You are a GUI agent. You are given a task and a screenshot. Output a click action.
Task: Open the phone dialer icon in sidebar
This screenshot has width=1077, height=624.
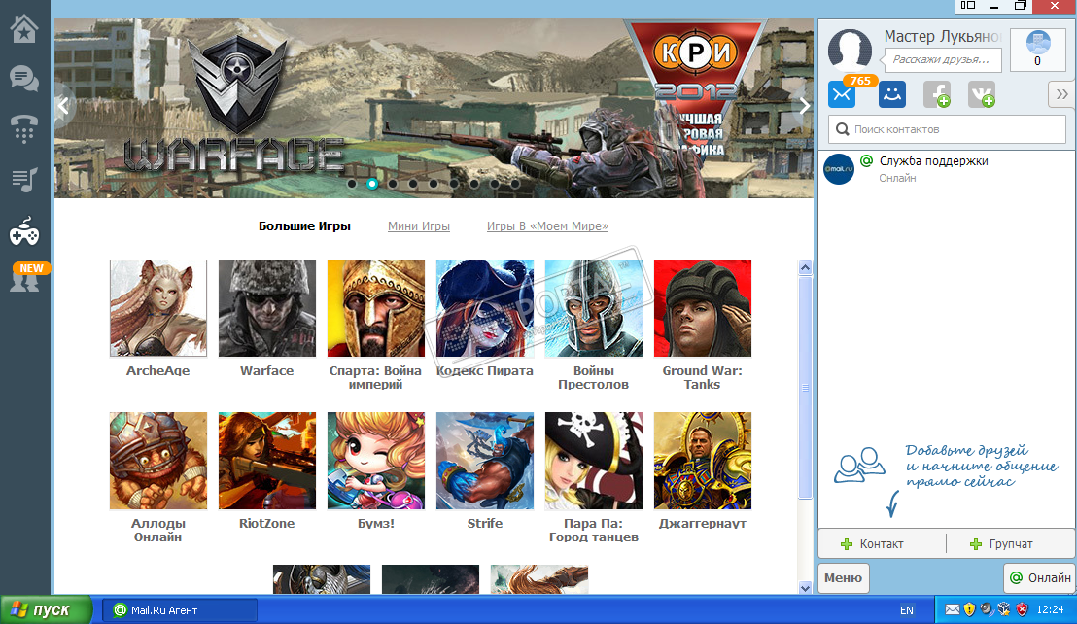[24, 128]
